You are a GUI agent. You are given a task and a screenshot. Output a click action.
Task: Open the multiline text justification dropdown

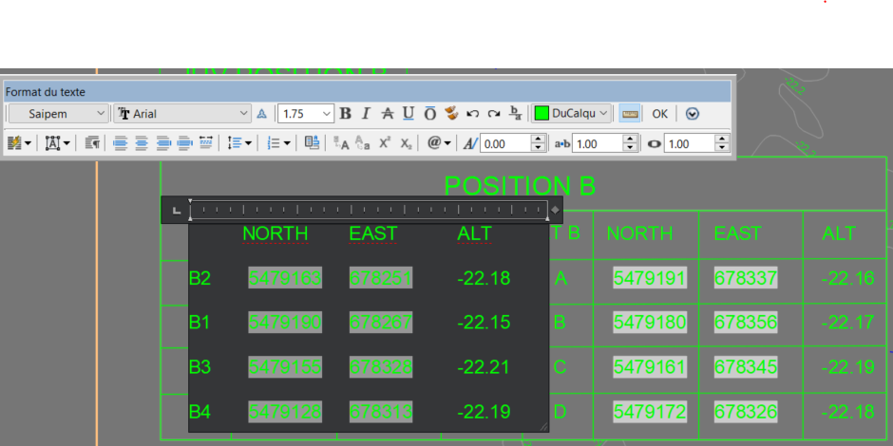point(58,143)
